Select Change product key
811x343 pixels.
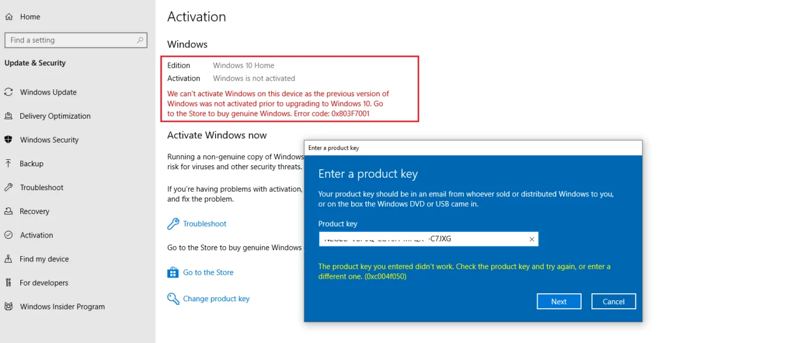[x=215, y=298]
